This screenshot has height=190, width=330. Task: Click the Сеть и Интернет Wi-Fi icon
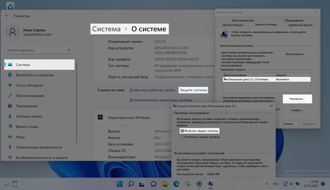tap(10, 85)
